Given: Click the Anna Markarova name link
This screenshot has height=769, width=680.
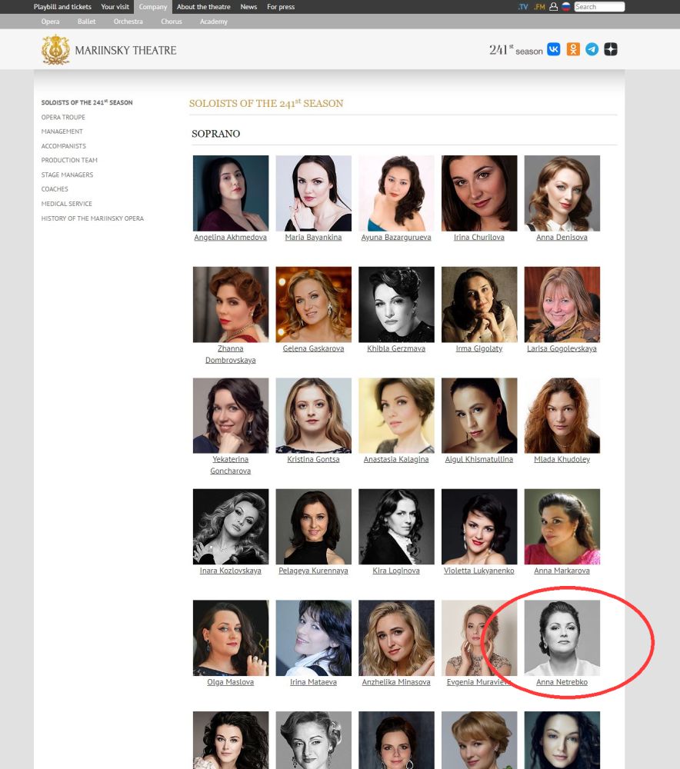Looking at the screenshot, I should pyautogui.click(x=562, y=571).
